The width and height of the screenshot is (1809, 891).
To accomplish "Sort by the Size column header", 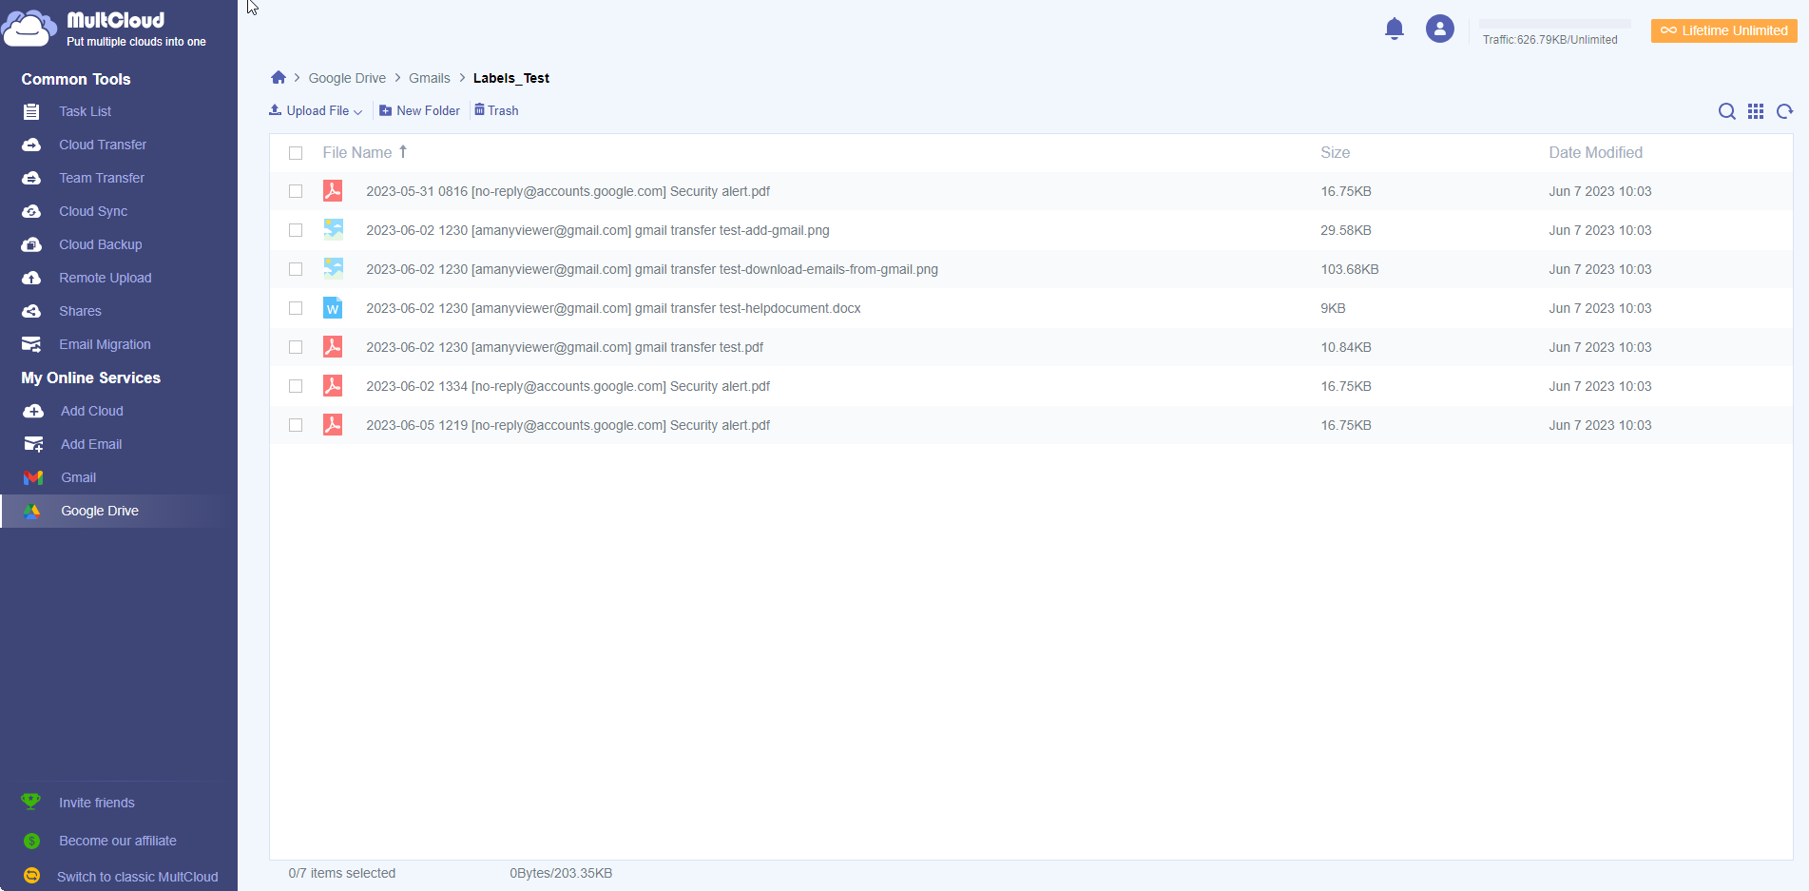I will (1335, 152).
